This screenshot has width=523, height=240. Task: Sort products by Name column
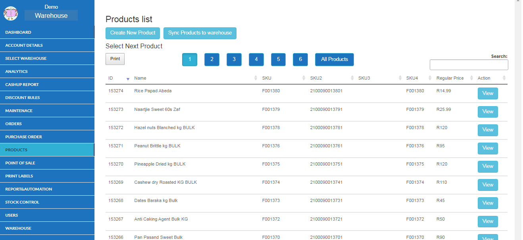pyautogui.click(x=140, y=78)
